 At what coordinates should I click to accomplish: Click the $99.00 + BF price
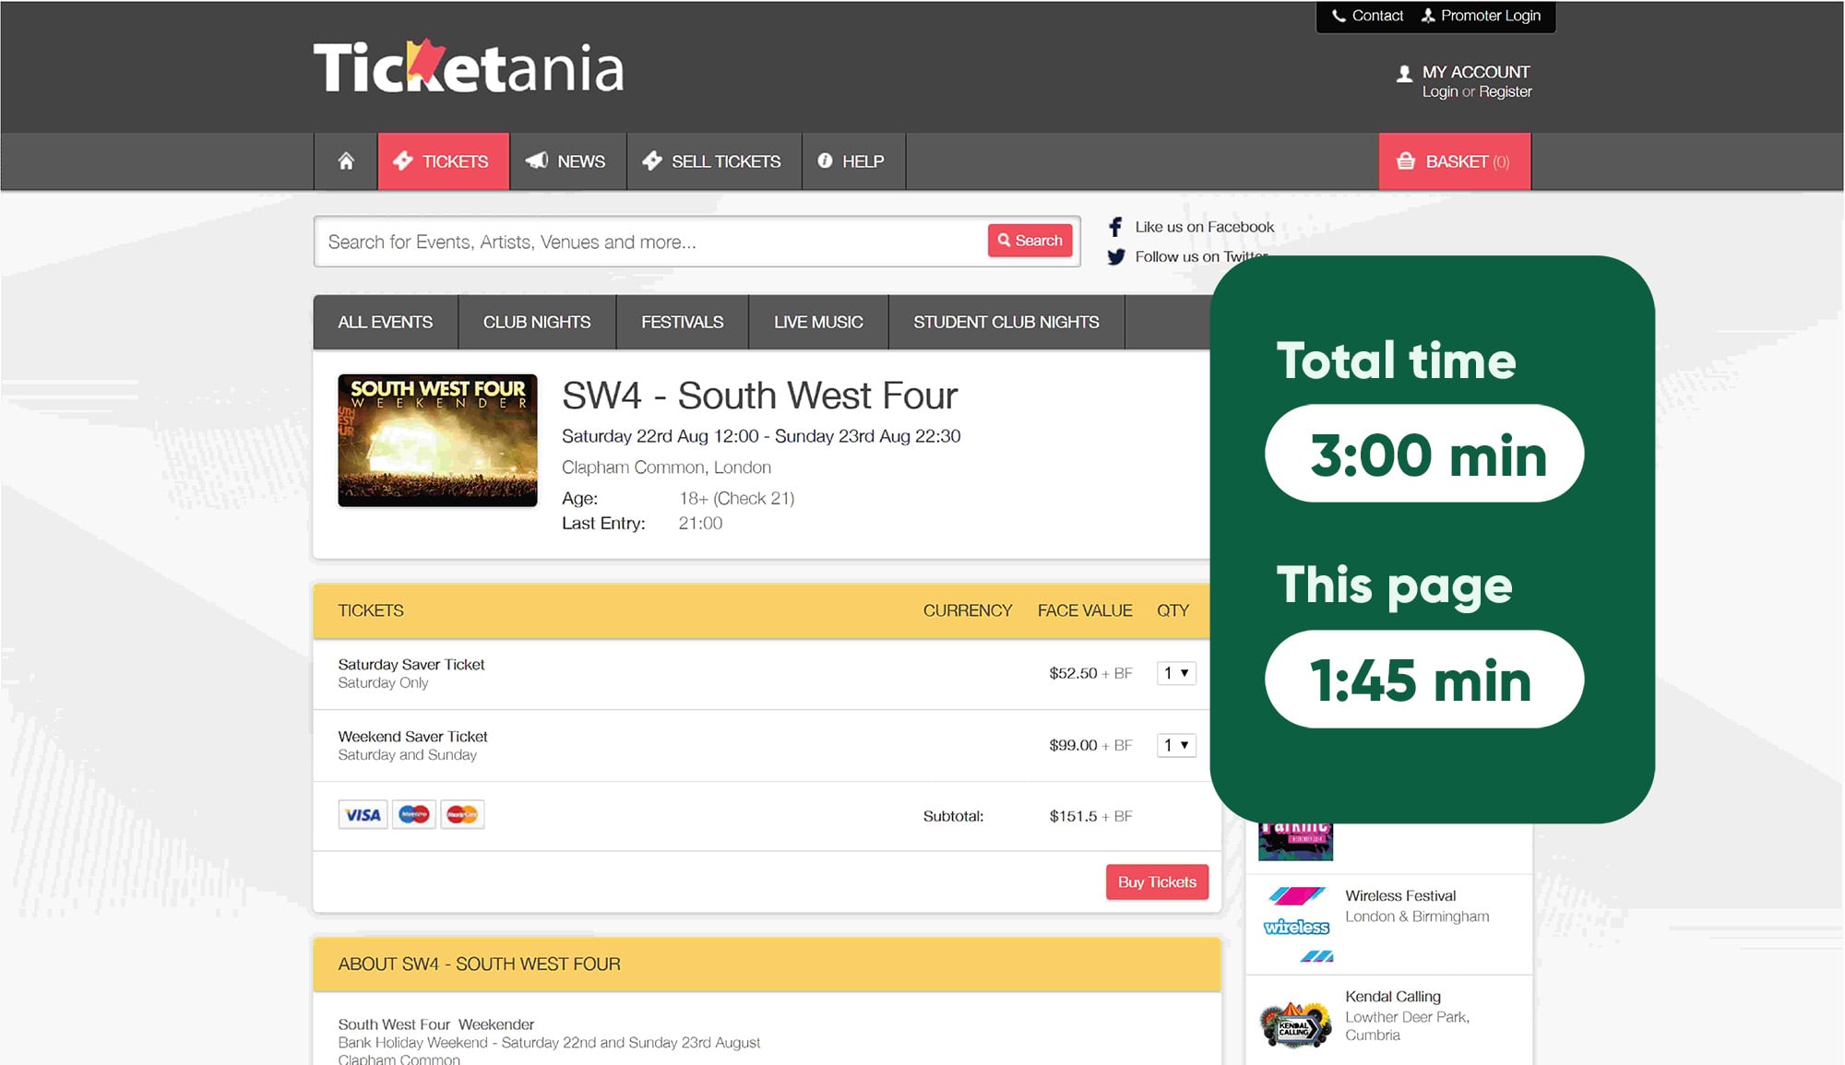(x=1090, y=745)
